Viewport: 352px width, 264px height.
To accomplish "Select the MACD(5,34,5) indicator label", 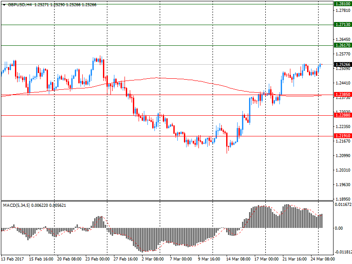I will (17, 205).
